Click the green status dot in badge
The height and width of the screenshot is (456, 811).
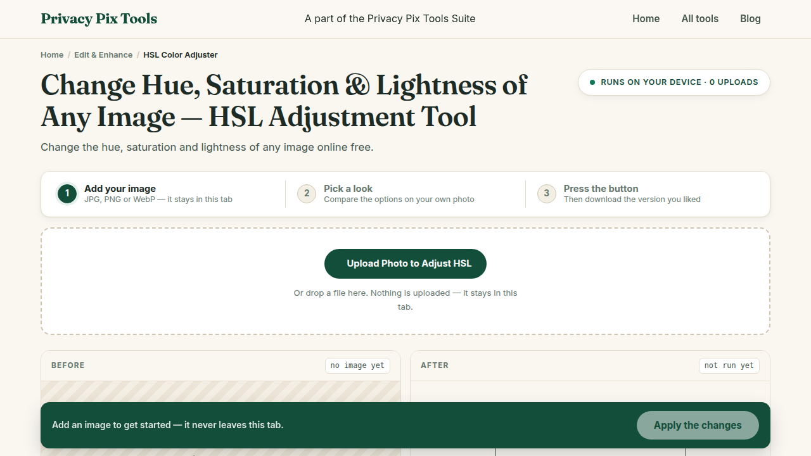592,82
